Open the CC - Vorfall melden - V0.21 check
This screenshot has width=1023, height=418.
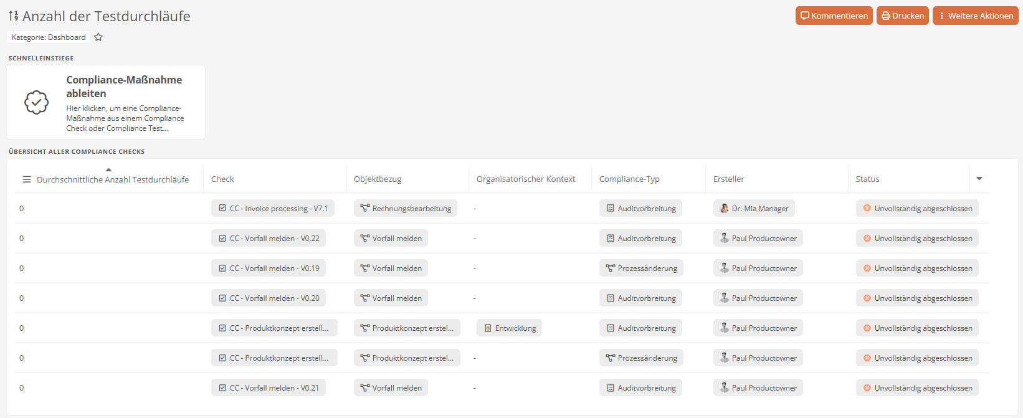[269, 388]
